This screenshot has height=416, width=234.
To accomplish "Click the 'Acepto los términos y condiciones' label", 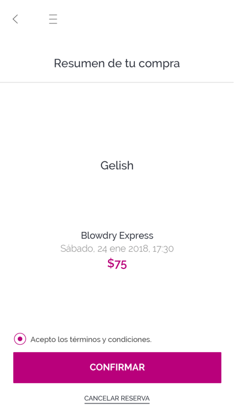I will click(x=91, y=339).
